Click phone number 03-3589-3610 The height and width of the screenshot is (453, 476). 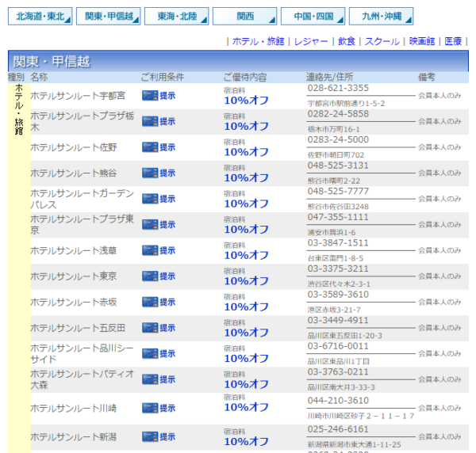click(338, 295)
